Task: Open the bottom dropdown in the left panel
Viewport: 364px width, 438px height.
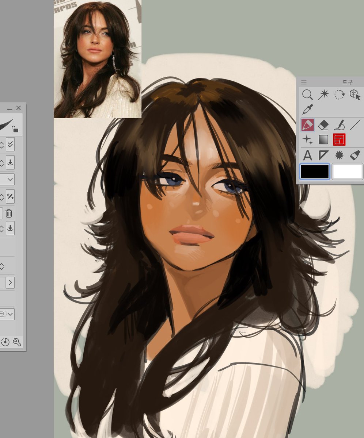Action: [7, 314]
